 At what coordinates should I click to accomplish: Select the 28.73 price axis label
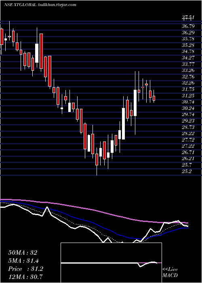tap(188, 127)
